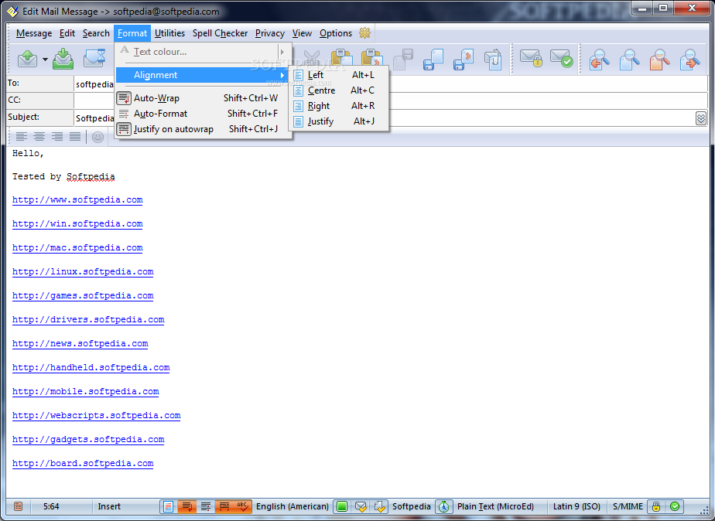Screen dimensions: 715x521
Task: Click the floppy disk with page toolbar icon
Action: [433, 60]
